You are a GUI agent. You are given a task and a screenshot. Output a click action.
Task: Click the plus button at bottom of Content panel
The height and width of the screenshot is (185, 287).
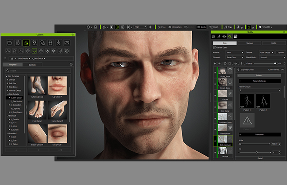point(38,150)
